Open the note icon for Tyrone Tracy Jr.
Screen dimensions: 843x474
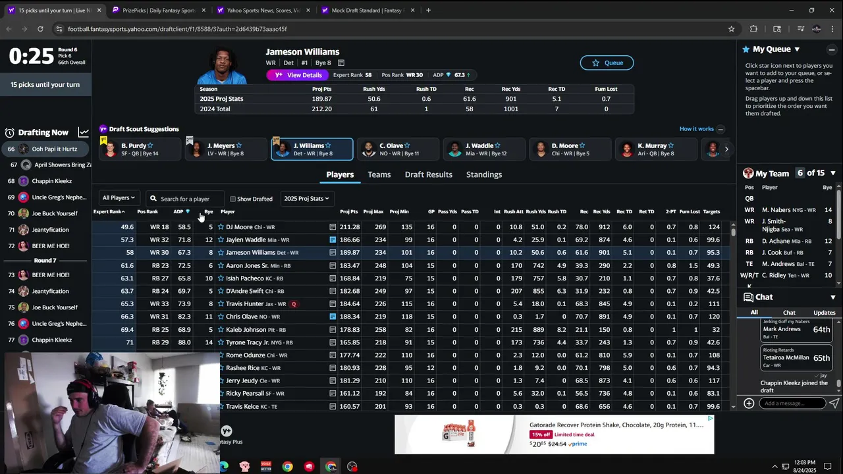coord(333,342)
